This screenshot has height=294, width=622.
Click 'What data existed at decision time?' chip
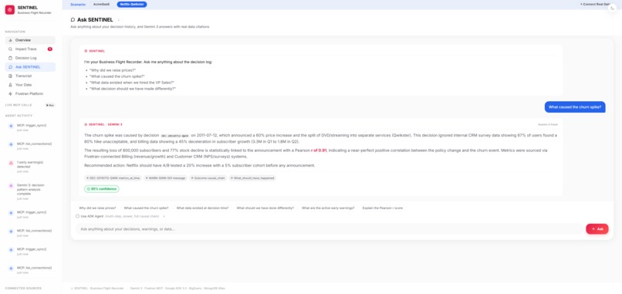[202, 208]
